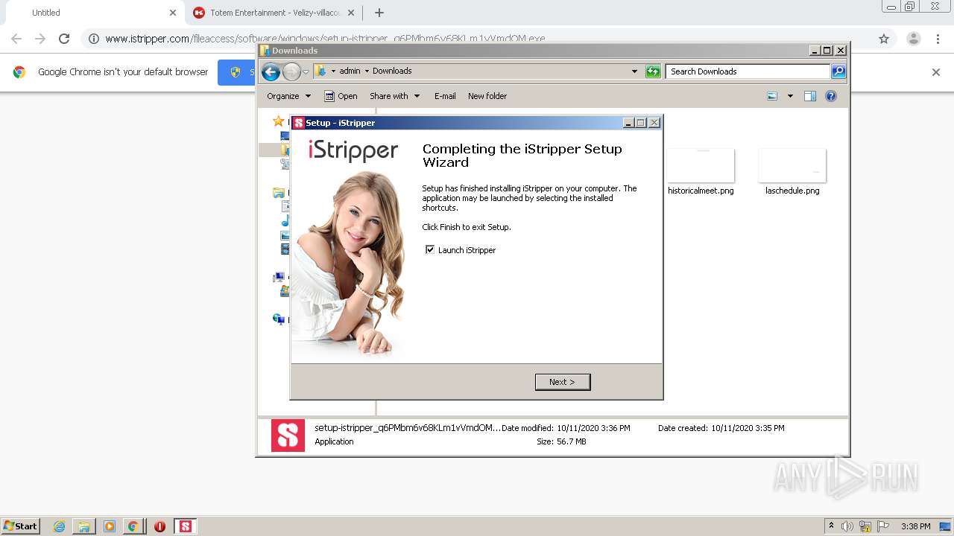Click Open in explorer toolbar
This screenshot has height=536, width=954.
[341, 96]
